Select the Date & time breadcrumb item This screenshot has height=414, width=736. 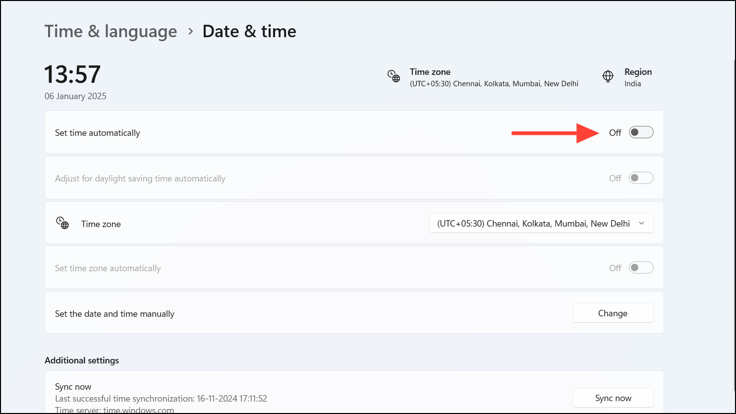coord(249,31)
